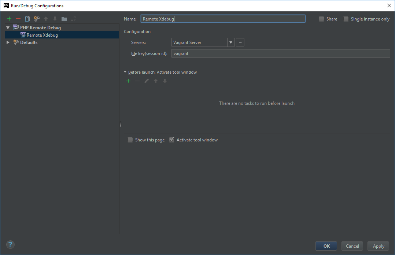
Task: Select Remote Xdebug in the tree
Action: pyautogui.click(x=62, y=35)
